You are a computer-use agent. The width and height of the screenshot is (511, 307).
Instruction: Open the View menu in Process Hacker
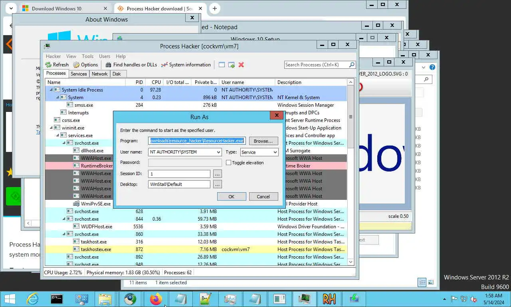coord(71,56)
